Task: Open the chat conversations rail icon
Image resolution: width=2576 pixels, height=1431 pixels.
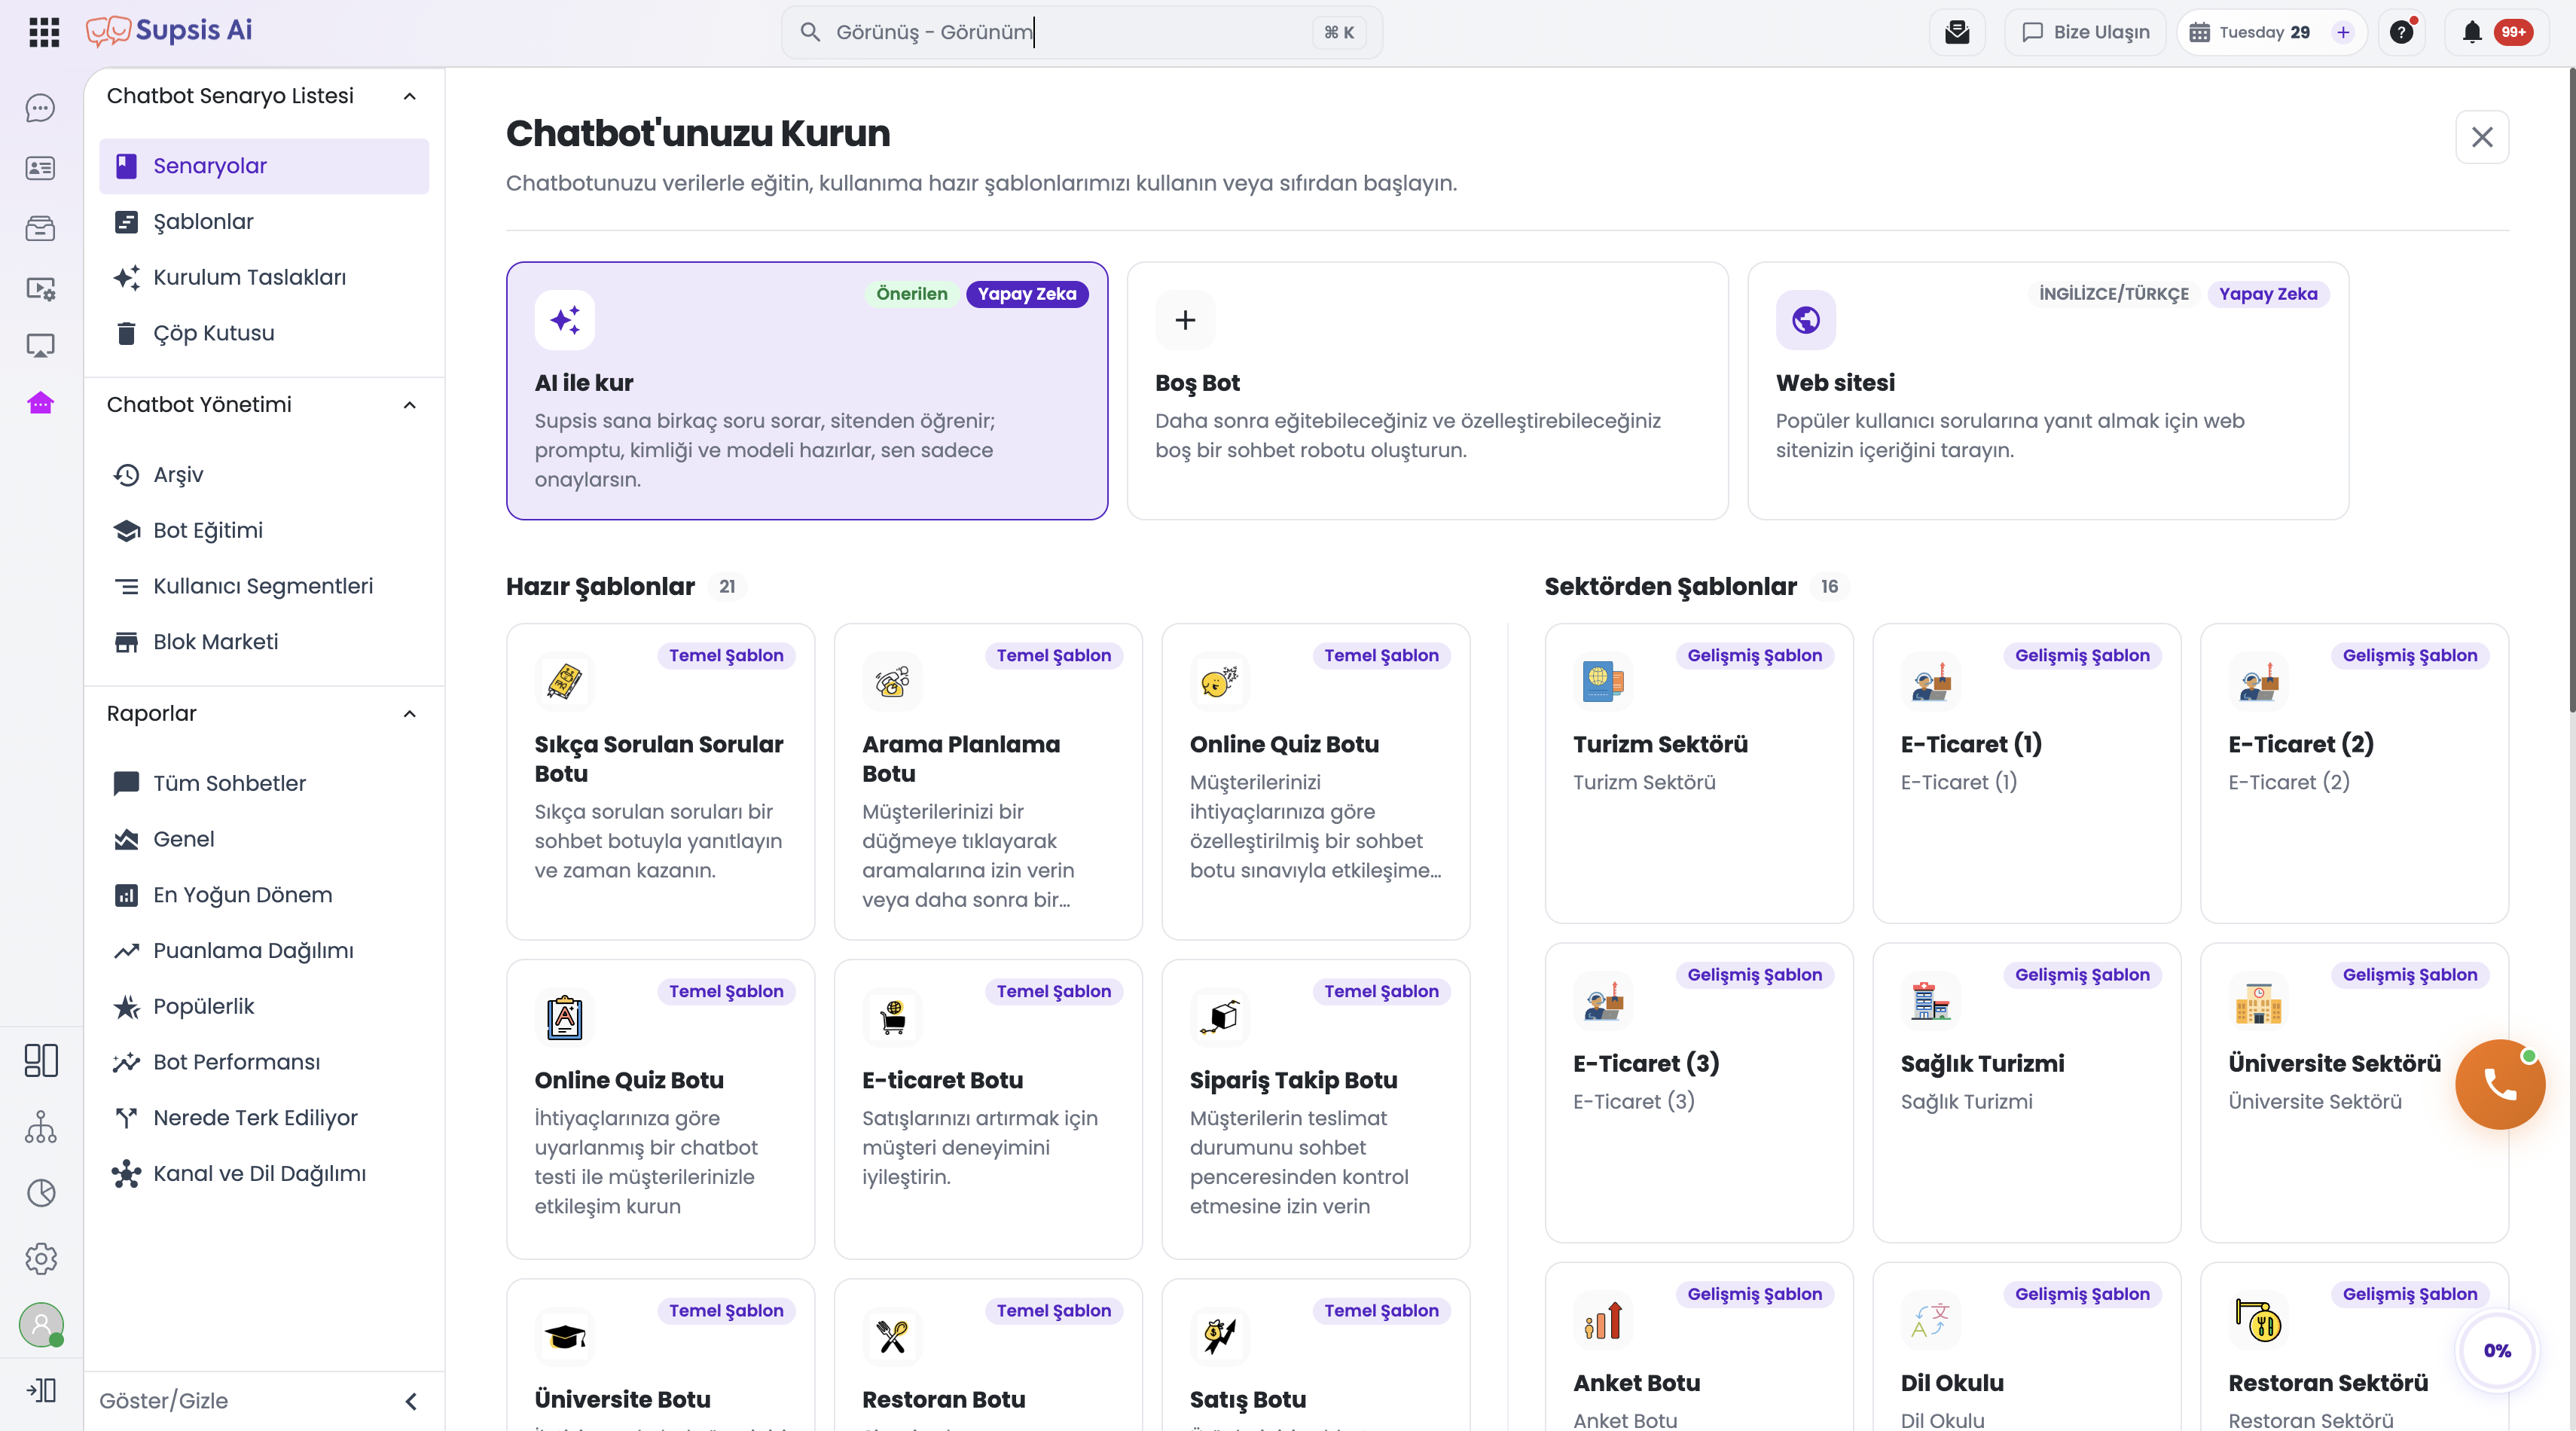Action: tap(40, 108)
